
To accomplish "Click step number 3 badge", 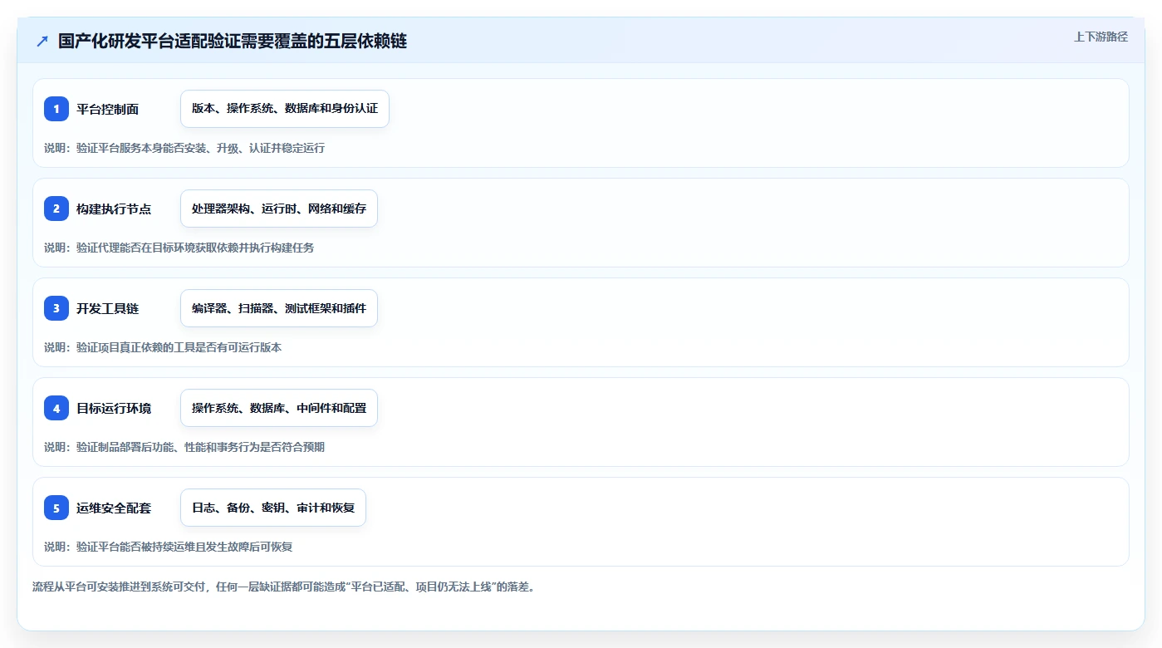I will [56, 308].
